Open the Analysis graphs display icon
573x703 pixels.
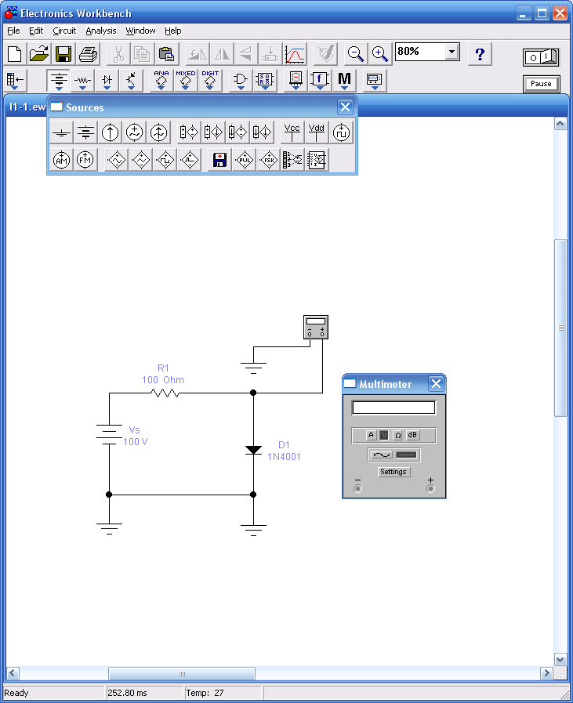(295, 54)
